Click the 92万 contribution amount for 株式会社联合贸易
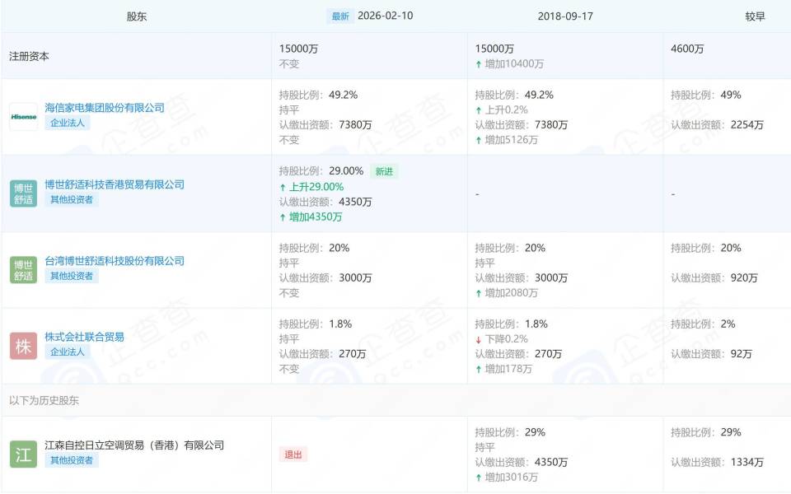The height and width of the screenshot is (494, 791). point(741,354)
